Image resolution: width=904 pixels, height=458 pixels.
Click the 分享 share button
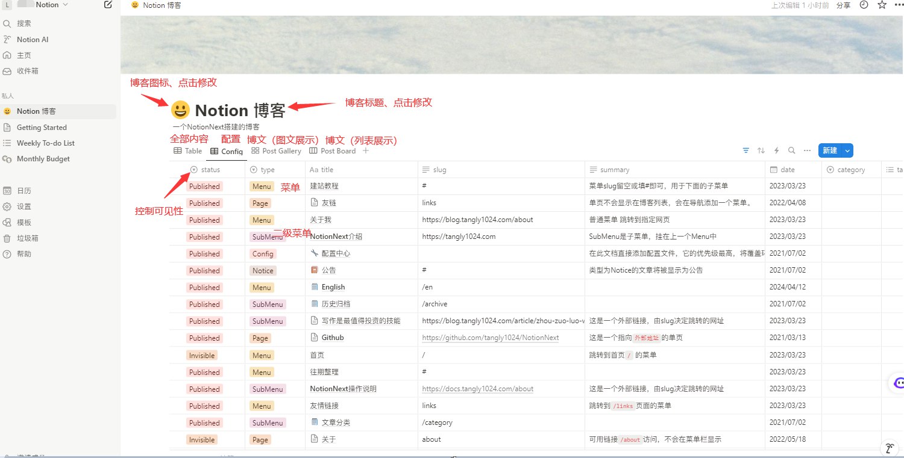(843, 5)
